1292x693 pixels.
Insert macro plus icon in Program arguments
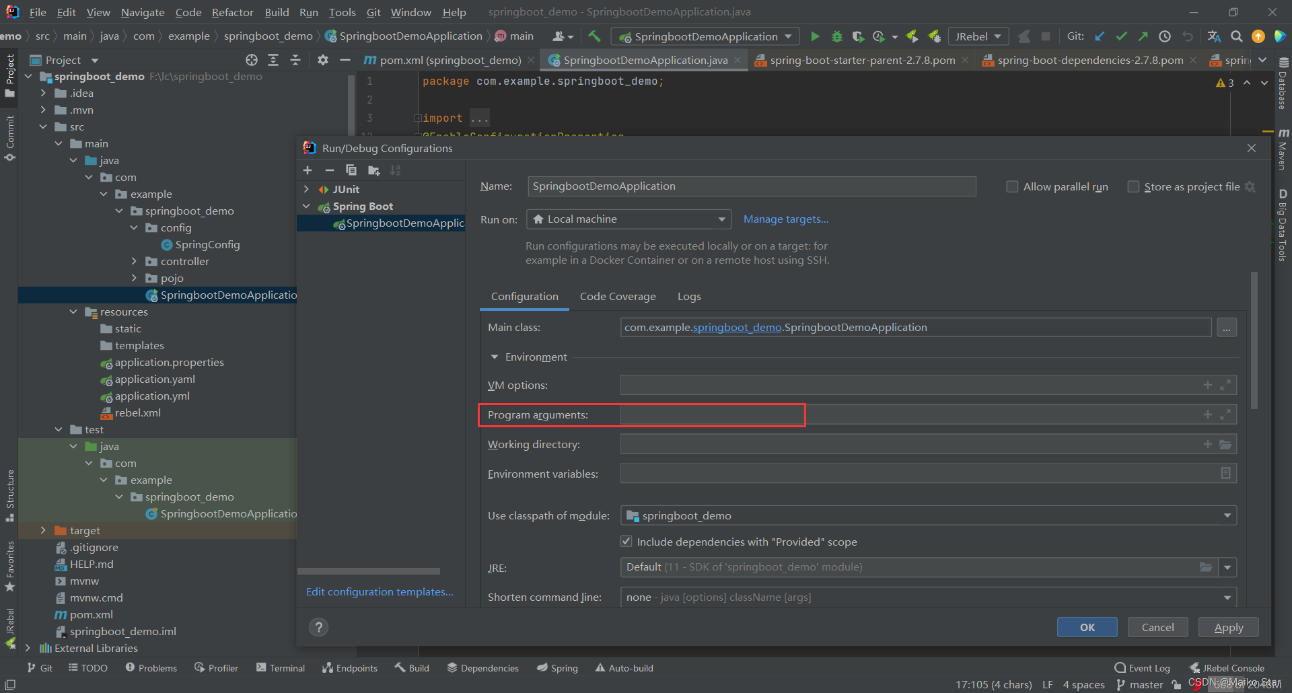pyautogui.click(x=1208, y=414)
